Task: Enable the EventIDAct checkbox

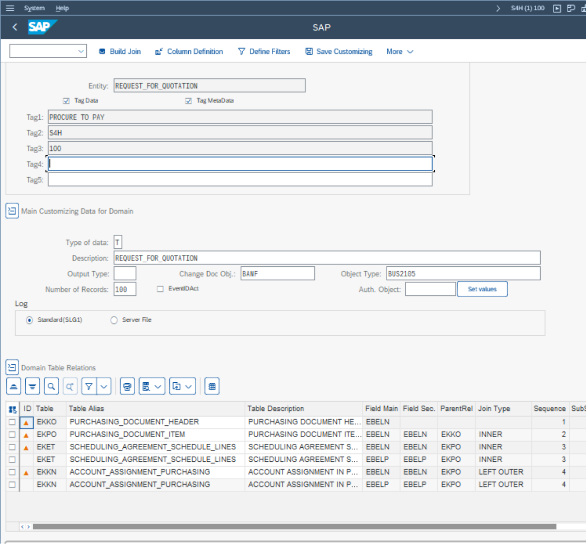Action: coord(161,289)
